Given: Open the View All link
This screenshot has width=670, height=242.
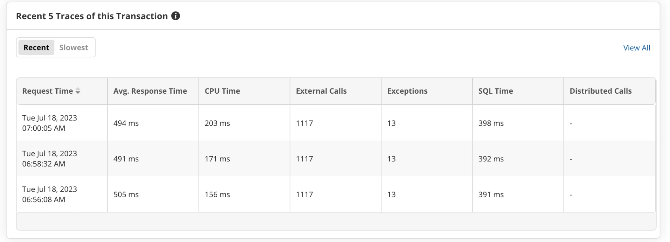Looking at the screenshot, I should tap(636, 48).
